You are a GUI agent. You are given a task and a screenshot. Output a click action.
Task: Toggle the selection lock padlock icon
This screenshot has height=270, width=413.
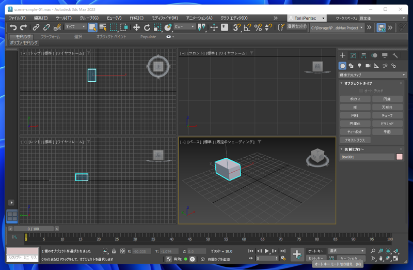(114, 251)
